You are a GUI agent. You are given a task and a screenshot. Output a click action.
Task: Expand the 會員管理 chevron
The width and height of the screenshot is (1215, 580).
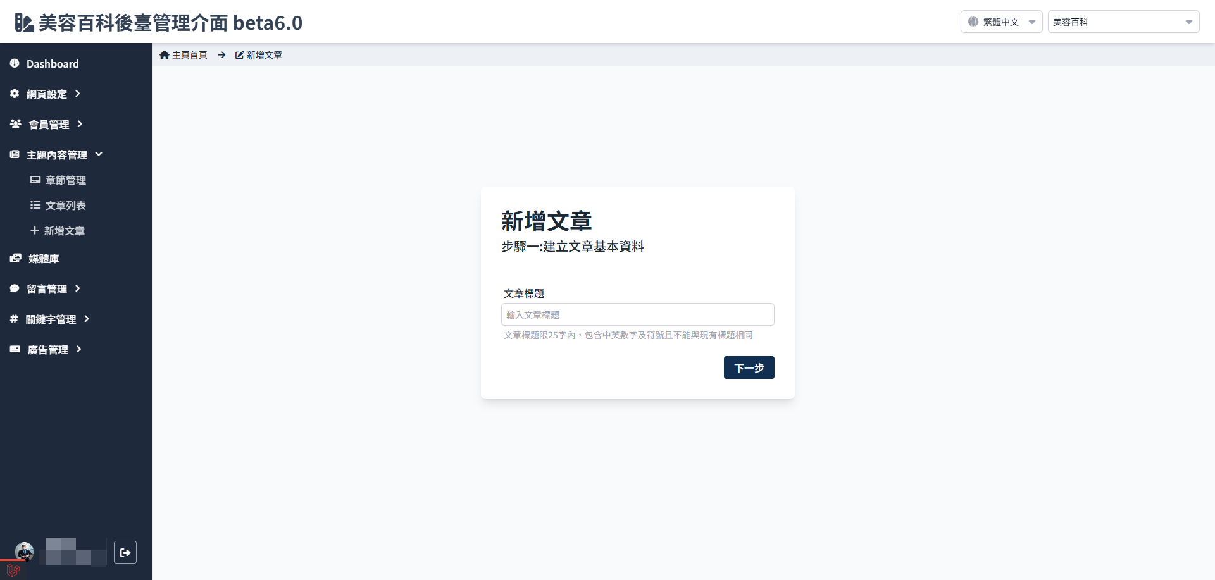[x=80, y=124]
